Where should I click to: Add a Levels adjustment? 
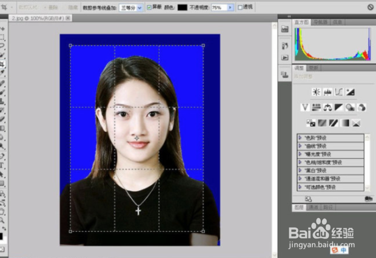[327, 92]
